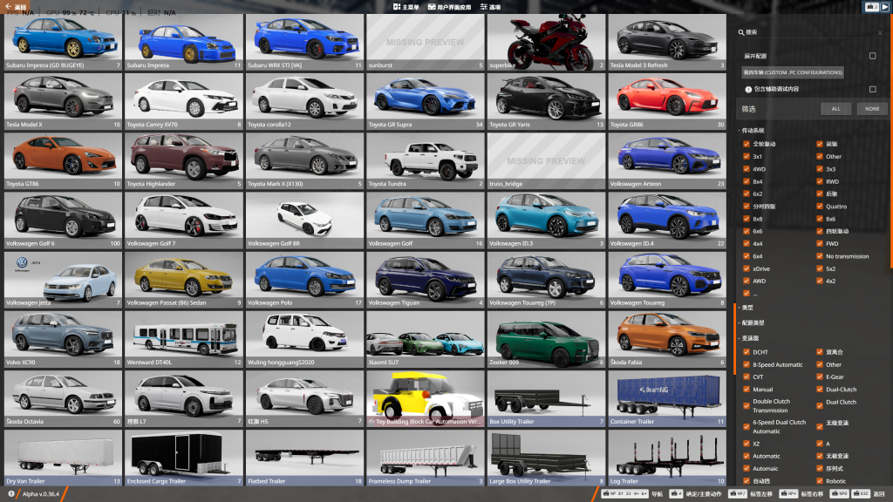Image resolution: width=893 pixels, height=502 pixels.
Task: Select the Škoda Octavia thumbnail
Action: click(x=63, y=398)
